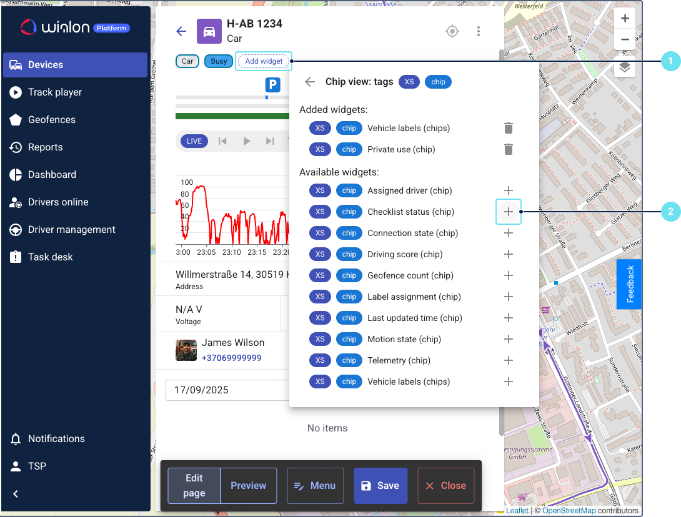This screenshot has width=681, height=517.
Task: Open the TSP account entry
Action: click(75, 466)
